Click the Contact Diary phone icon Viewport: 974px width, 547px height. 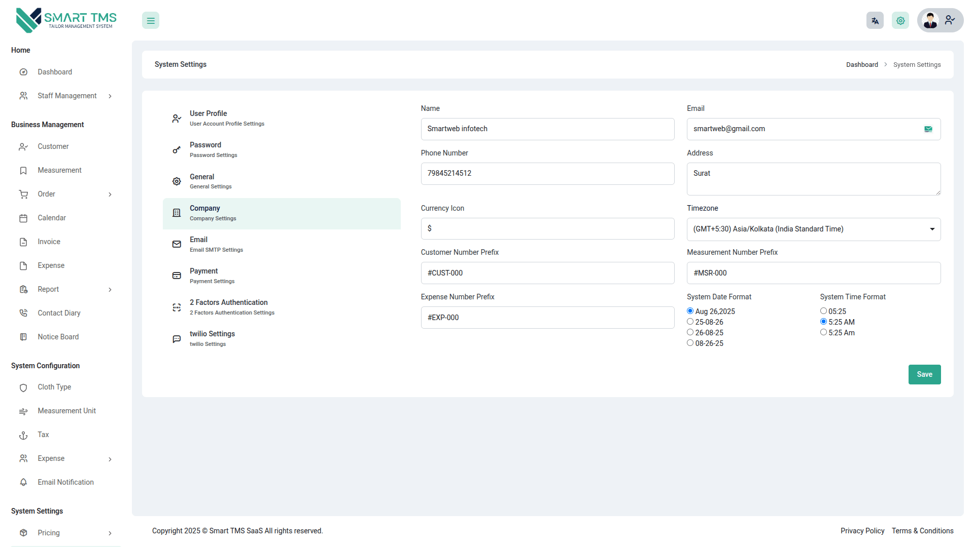click(x=23, y=313)
